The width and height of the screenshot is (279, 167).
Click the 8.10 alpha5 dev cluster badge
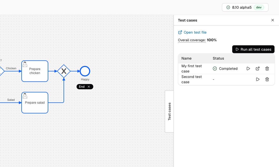(x=245, y=7)
